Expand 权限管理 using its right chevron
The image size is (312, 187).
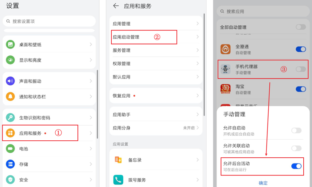pos(197,64)
